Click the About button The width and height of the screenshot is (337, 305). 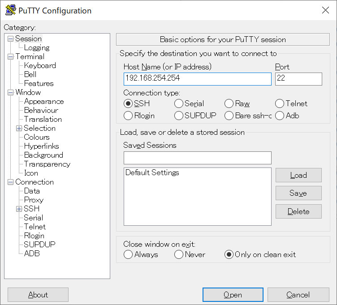[x=38, y=295]
